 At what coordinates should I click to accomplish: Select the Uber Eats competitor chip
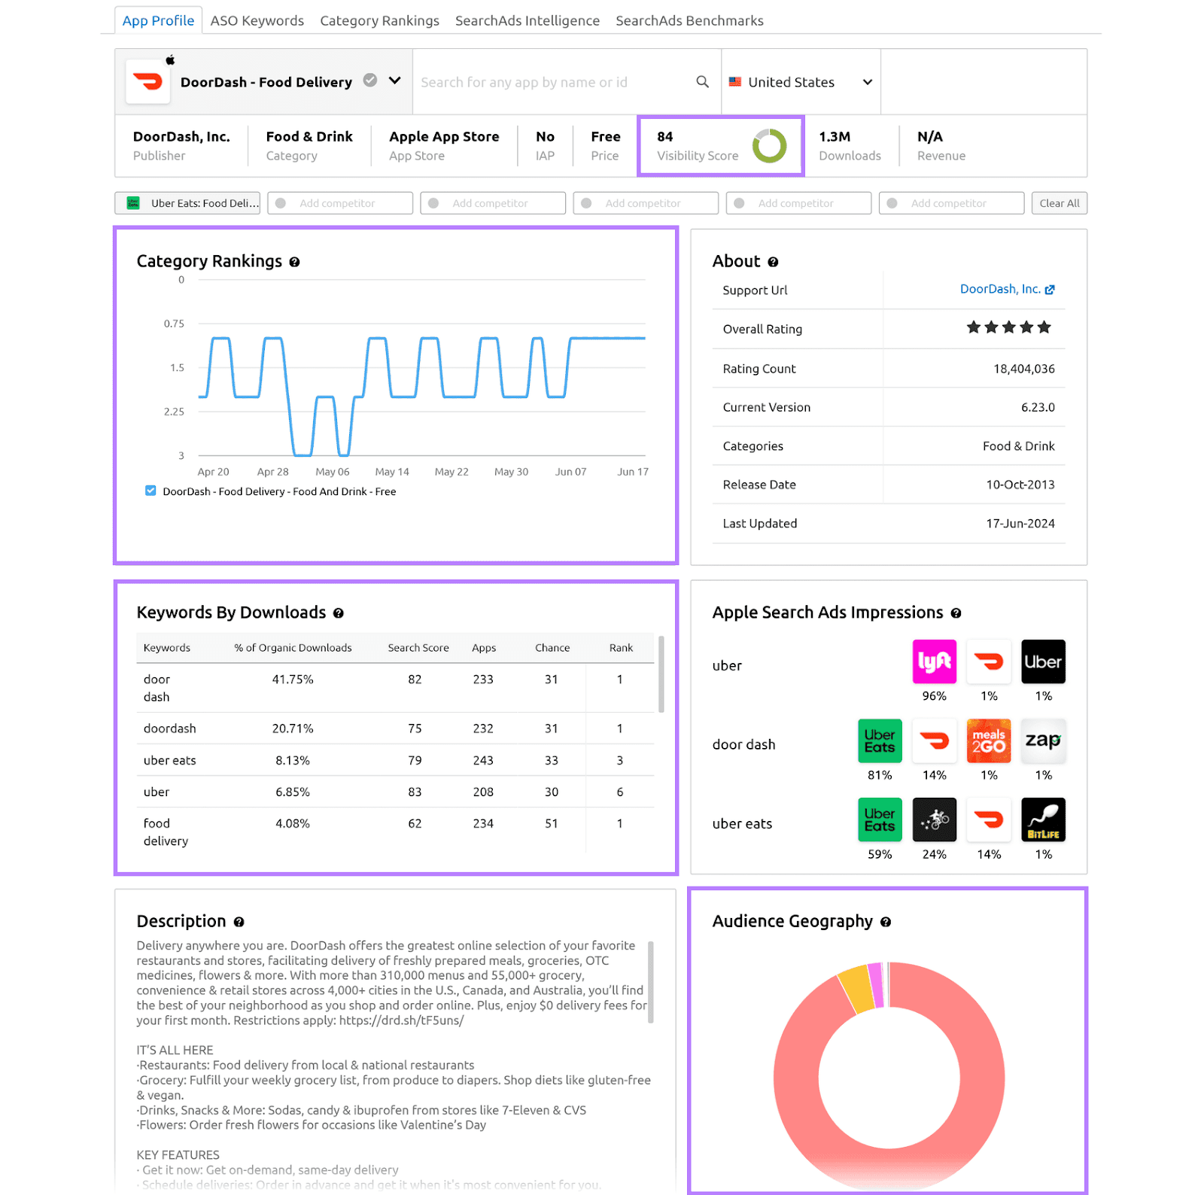187,203
